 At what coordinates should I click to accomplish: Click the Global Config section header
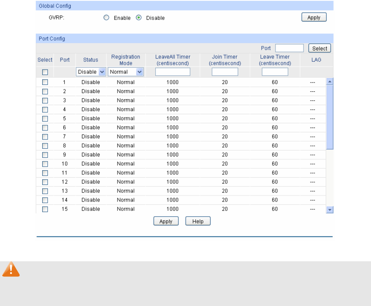[x=184, y=6]
